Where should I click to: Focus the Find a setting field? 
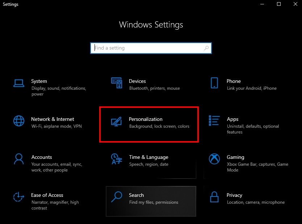pyautogui.click(x=151, y=48)
